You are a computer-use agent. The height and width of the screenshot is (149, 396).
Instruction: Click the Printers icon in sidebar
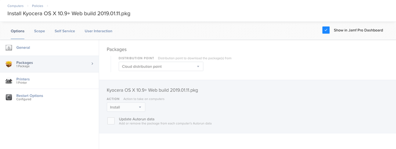click(x=9, y=81)
